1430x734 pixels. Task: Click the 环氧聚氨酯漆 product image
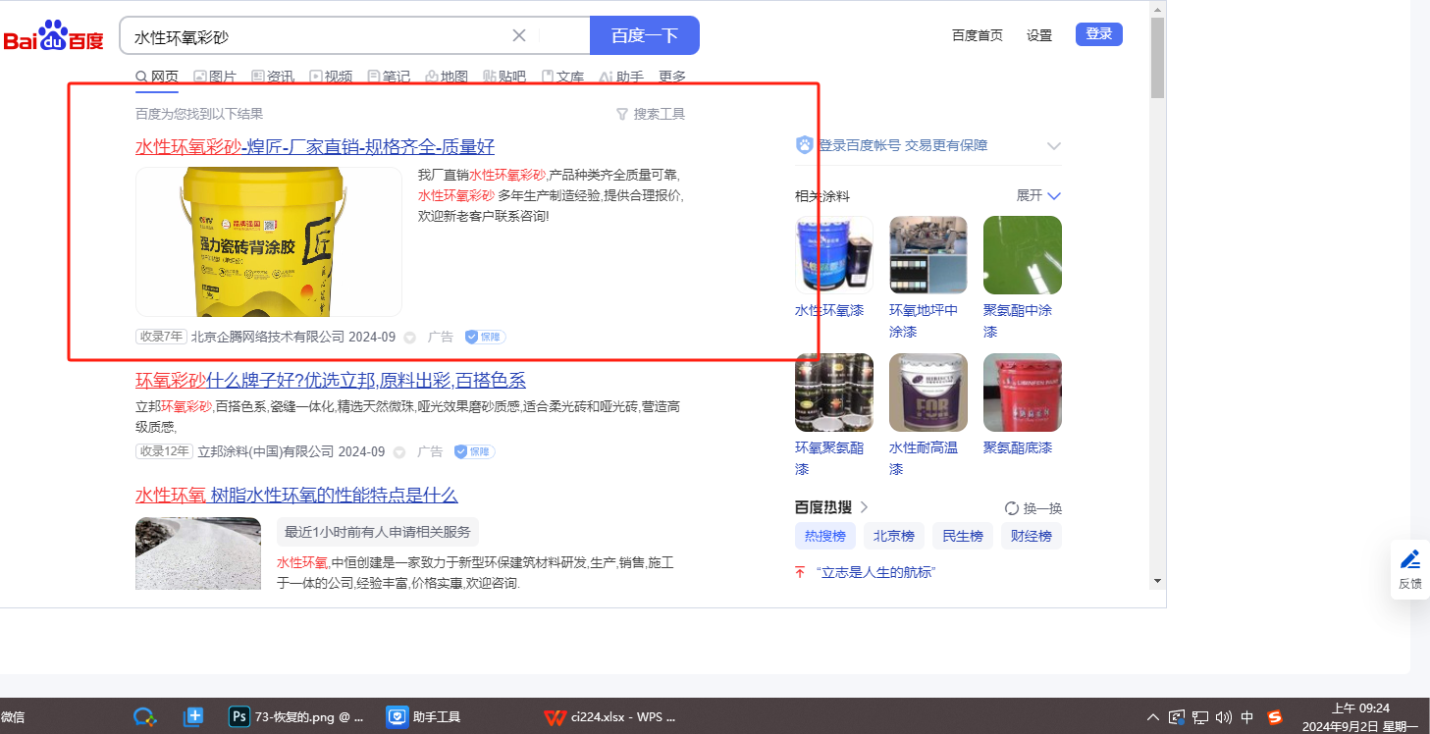(x=834, y=393)
